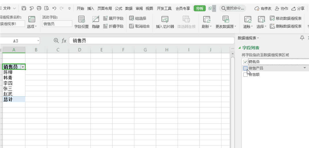Click the 选择 select button
The image size is (309, 148).
click(x=261, y=22)
